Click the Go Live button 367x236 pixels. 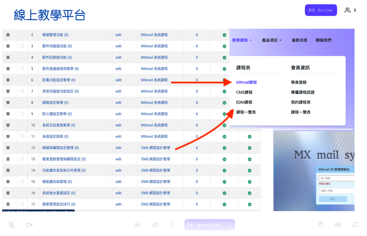pos(321,10)
